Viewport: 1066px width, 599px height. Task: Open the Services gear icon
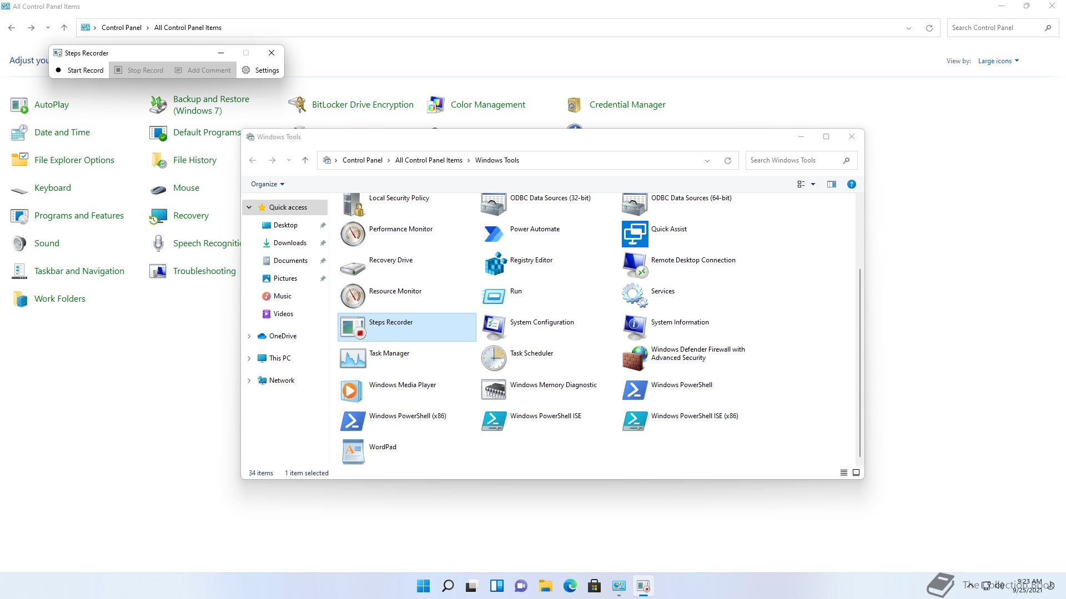635,296
